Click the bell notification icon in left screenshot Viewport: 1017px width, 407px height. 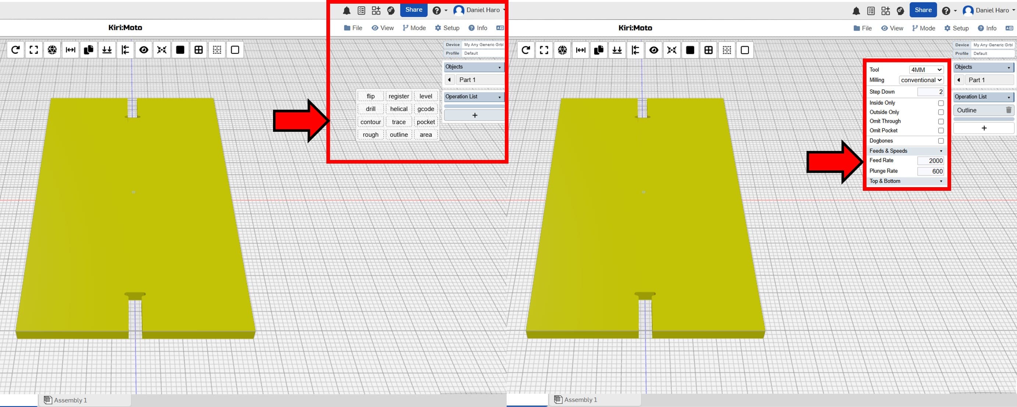346,11
